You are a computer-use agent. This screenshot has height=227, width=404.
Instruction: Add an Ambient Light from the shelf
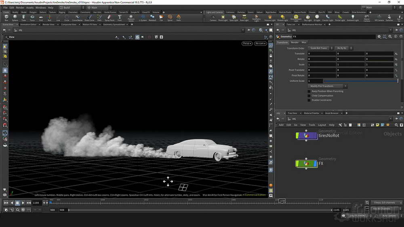point(353,18)
